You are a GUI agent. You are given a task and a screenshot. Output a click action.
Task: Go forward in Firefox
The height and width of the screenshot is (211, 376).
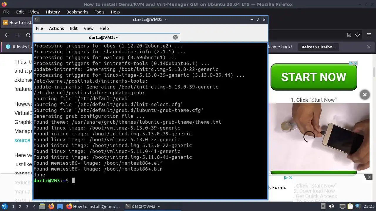[18, 35]
